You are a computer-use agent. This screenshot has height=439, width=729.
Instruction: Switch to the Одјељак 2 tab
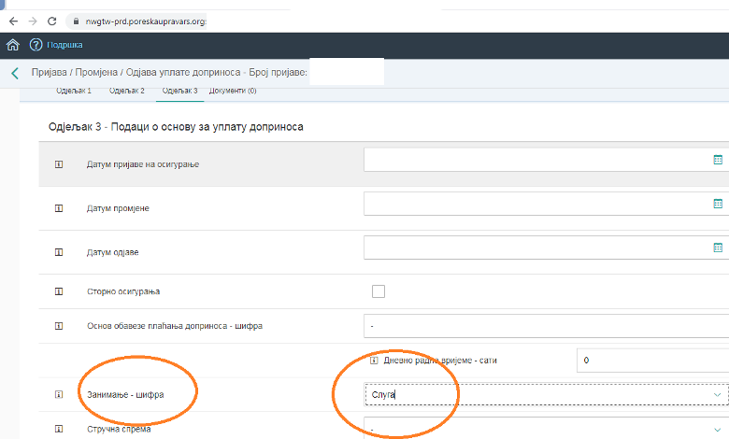(127, 91)
